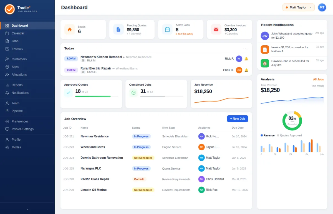Click the + New Job button
Image resolution: width=333 pixels, height=214 pixels.
point(238,119)
